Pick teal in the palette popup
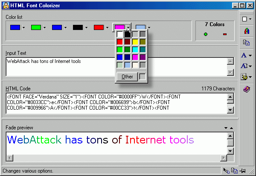The height and width of the screenshot is (176, 256). pos(143,50)
